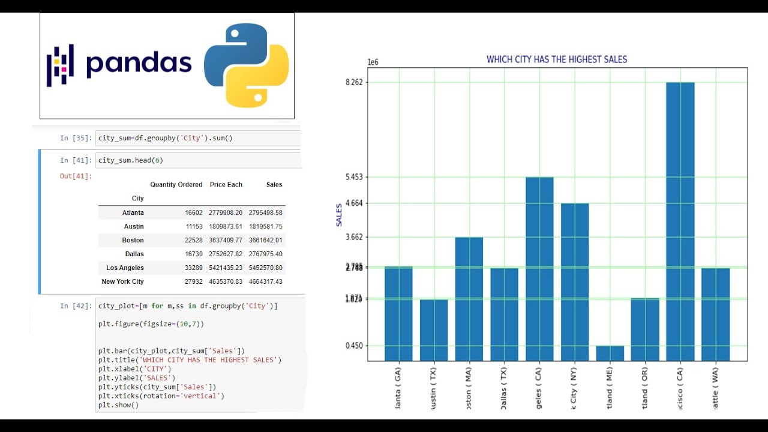Screen dimensions: 768x432
Task: Click the plt.show() code line
Action: coord(119,405)
